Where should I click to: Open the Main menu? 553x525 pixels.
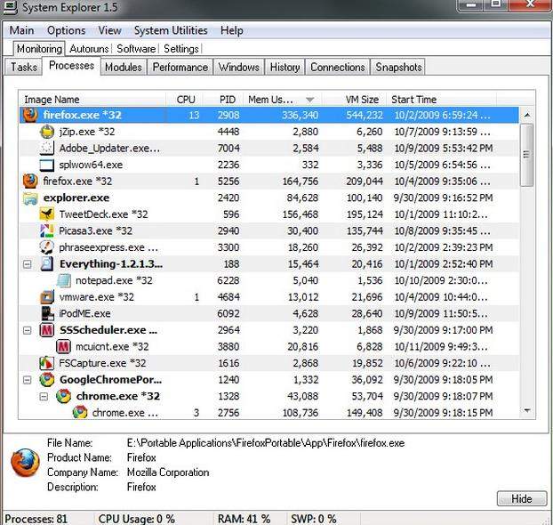click(x=21, y=30)
